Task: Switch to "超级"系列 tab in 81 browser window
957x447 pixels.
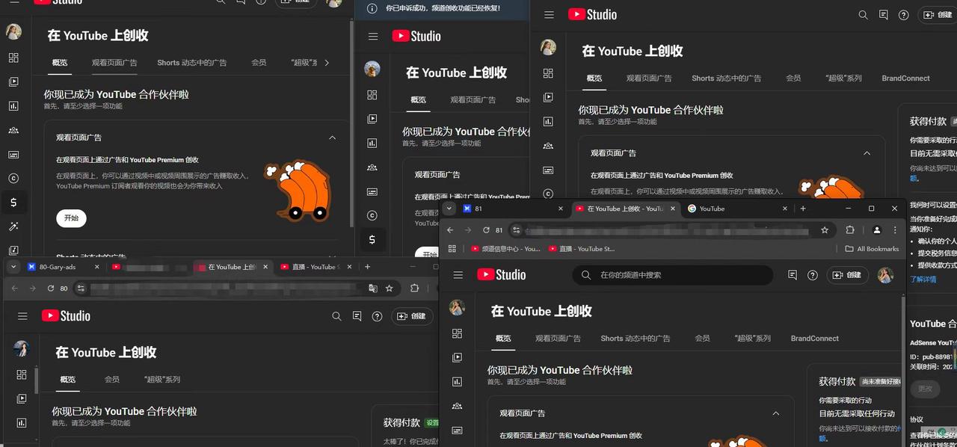Action: pos(752,339)
